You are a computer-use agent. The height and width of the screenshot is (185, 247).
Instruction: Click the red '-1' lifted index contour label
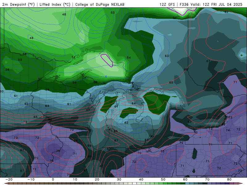click(x=135, y=112)
